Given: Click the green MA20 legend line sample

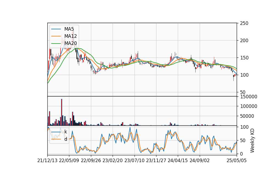Looking at the screenshot, I should [56, 44].
